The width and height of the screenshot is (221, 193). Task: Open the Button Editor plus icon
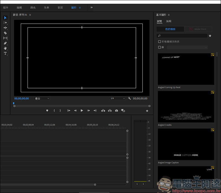pyautogui.click(x=147, y=111)
